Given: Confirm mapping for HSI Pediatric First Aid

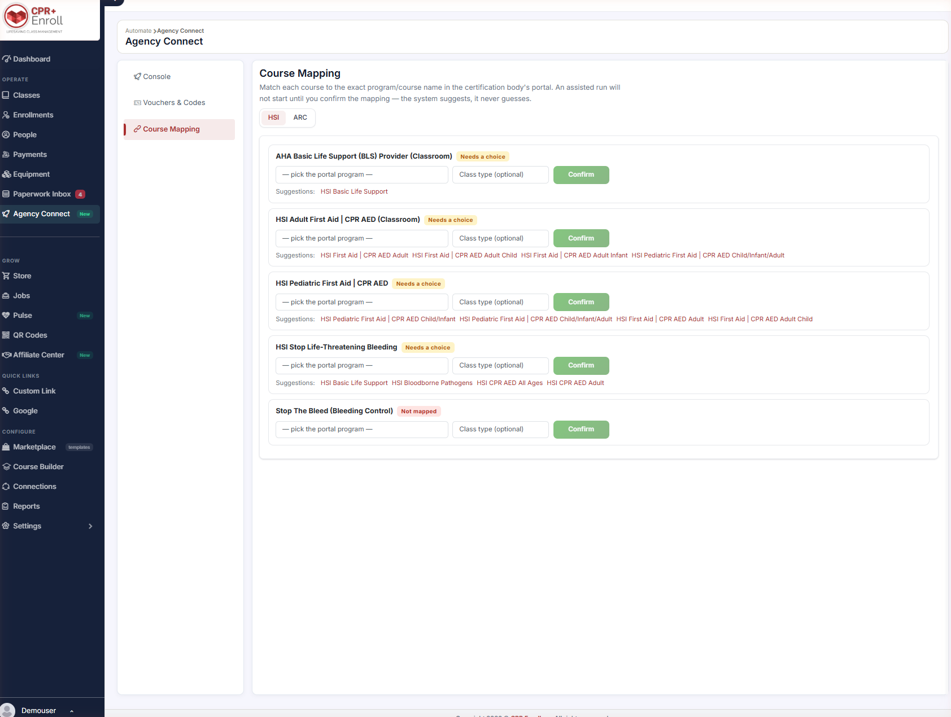Looking at the screenshot, I should (x=581, y=302).
